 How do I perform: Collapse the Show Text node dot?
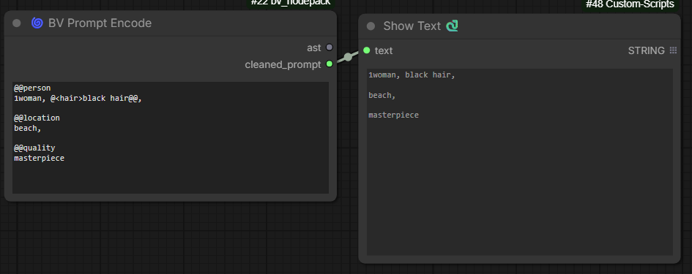coord(371,26)
